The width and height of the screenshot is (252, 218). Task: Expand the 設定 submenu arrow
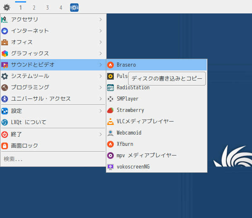[x=101, y=111]
